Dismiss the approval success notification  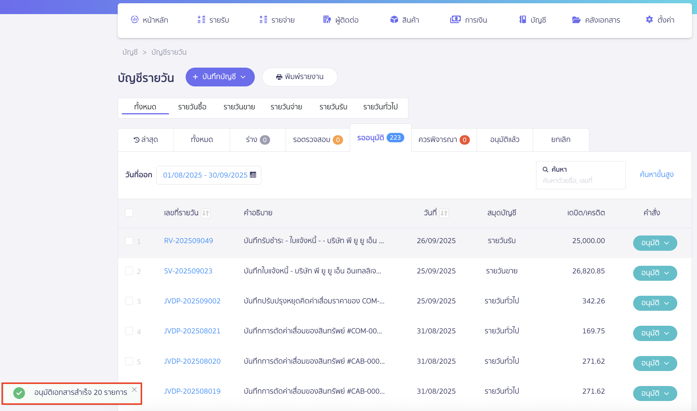(134, 390)
